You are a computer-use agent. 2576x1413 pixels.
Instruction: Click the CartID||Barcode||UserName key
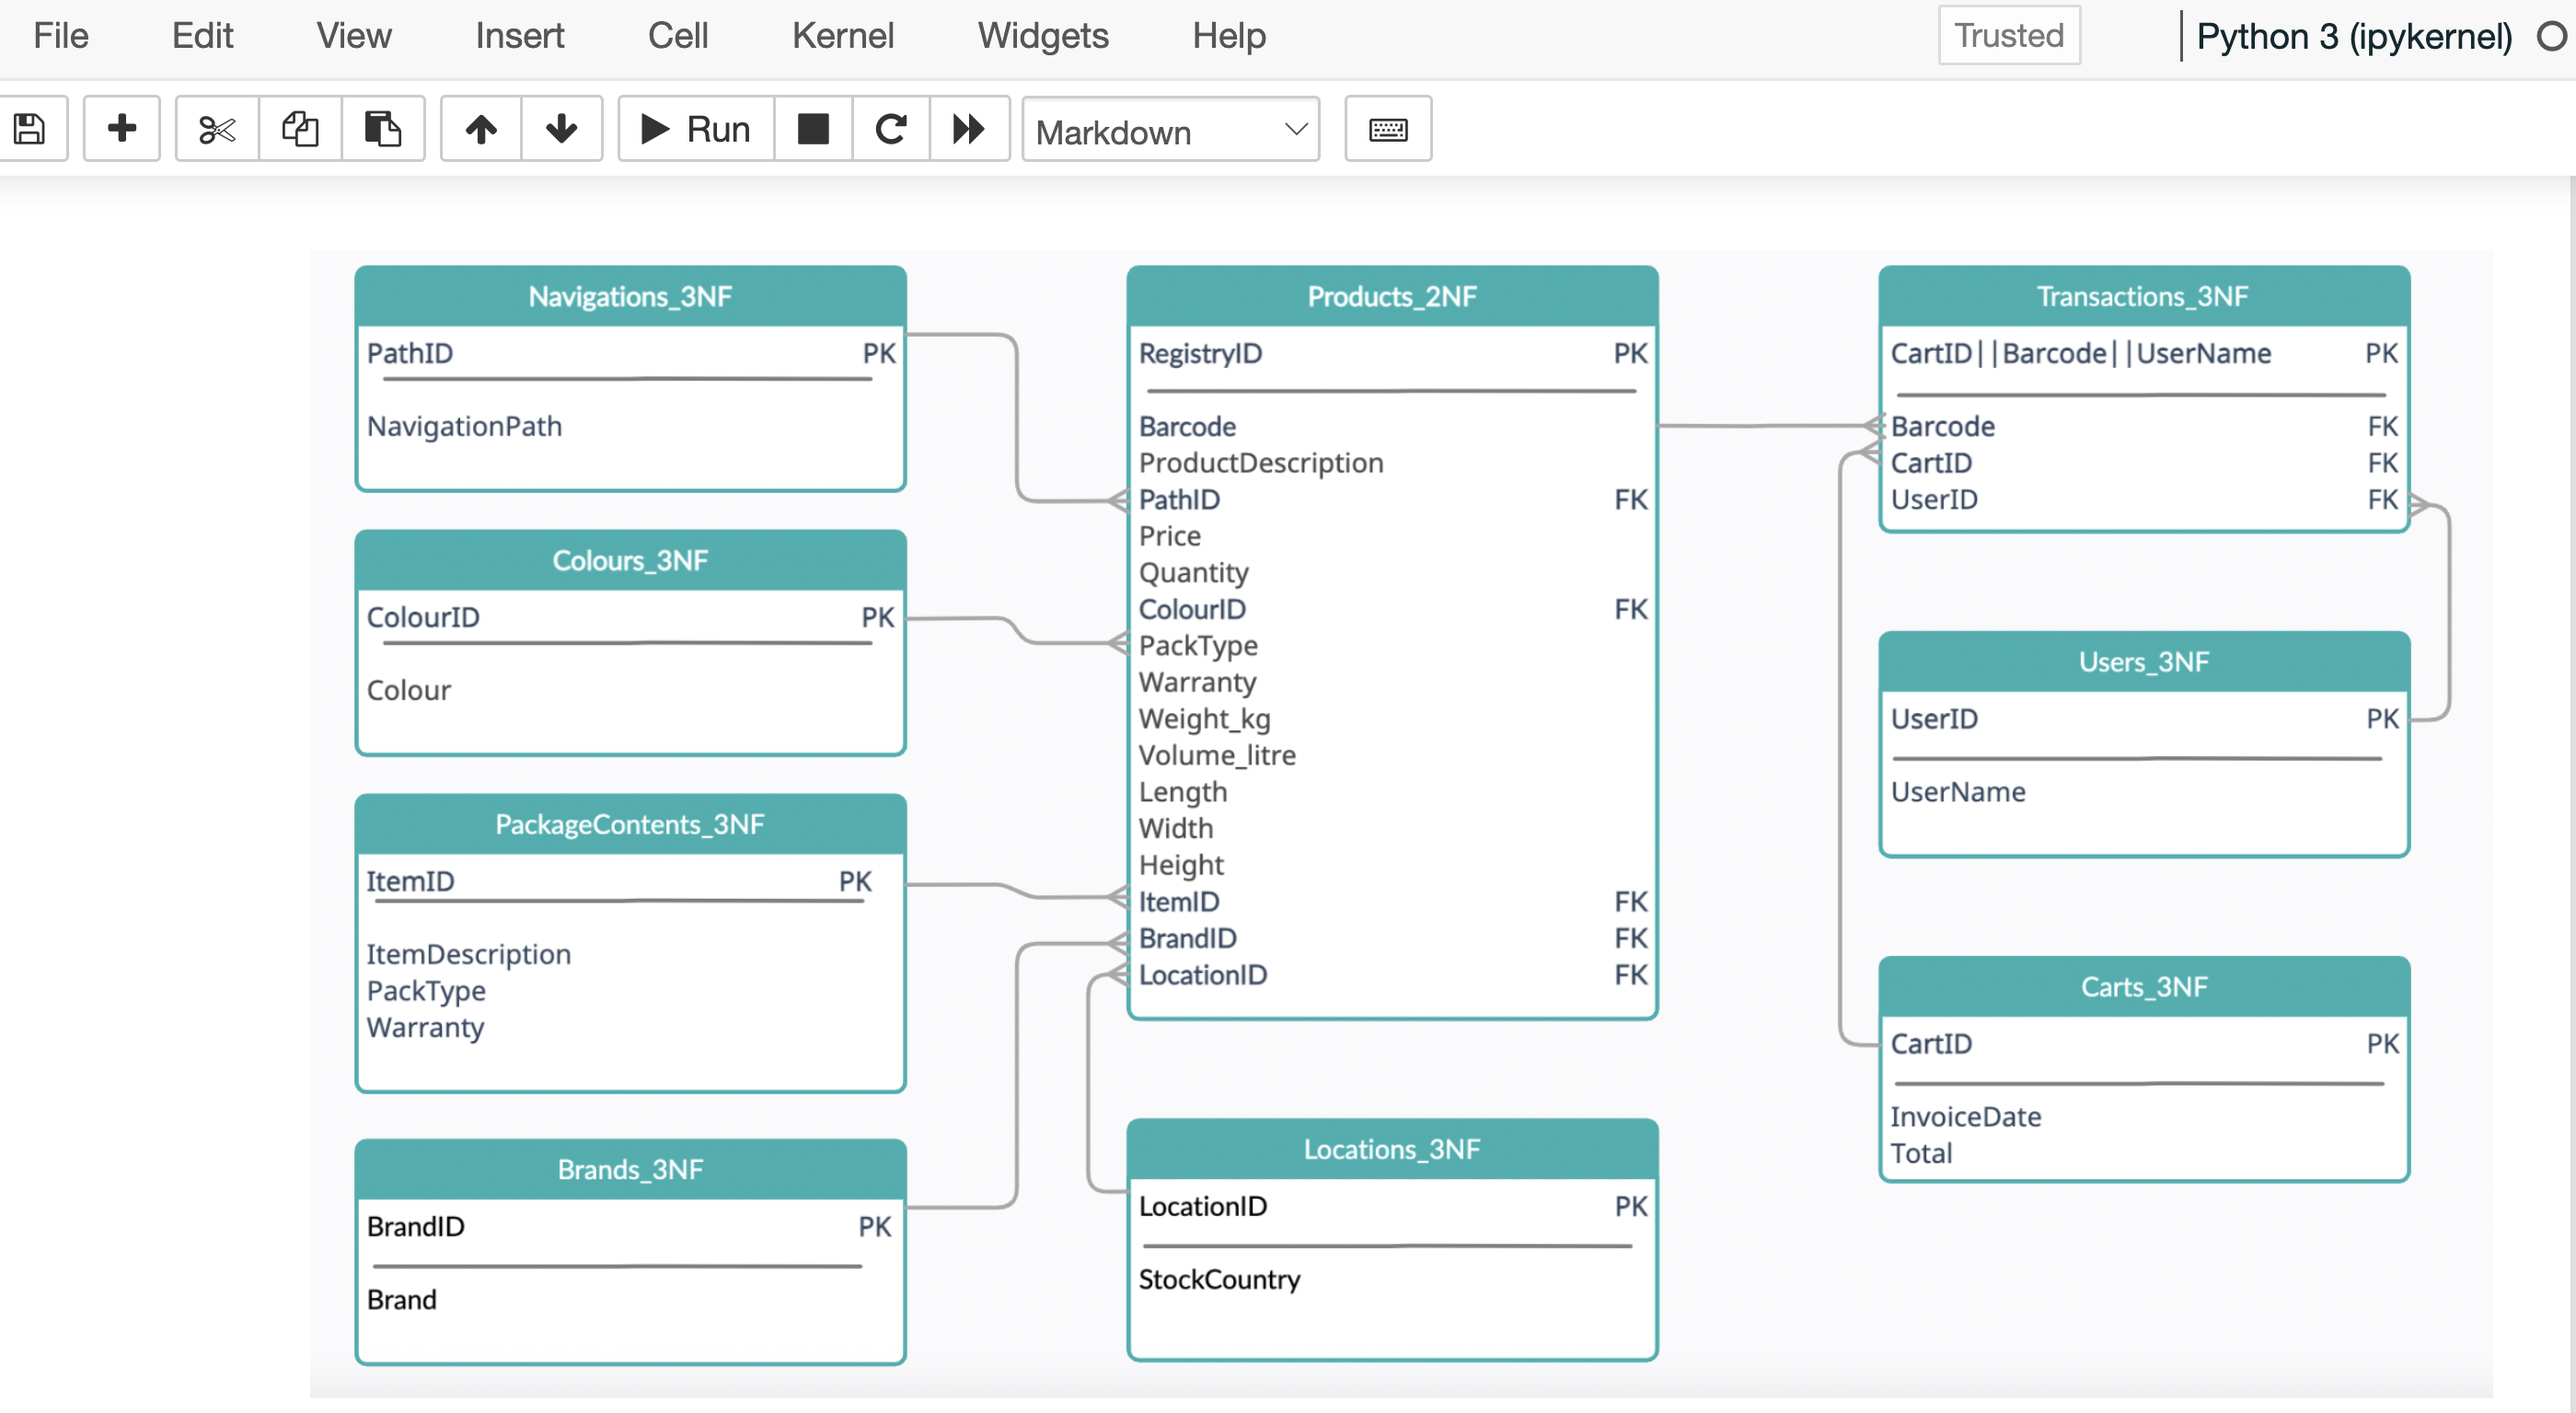(2080, 354)
